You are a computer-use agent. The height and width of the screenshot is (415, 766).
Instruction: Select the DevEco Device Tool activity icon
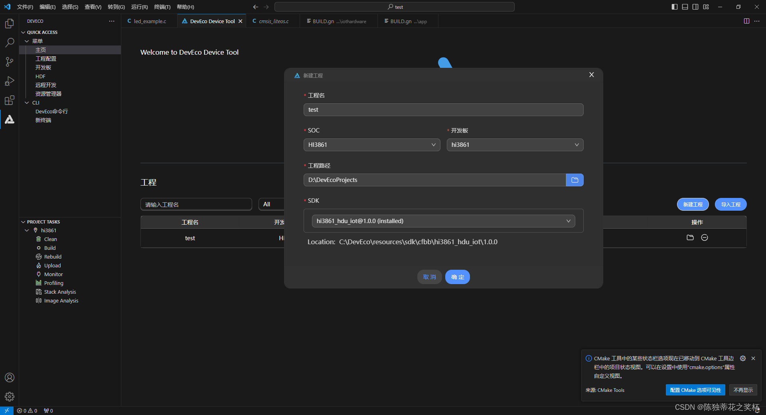pyautogui.click(x=10, y=119)
